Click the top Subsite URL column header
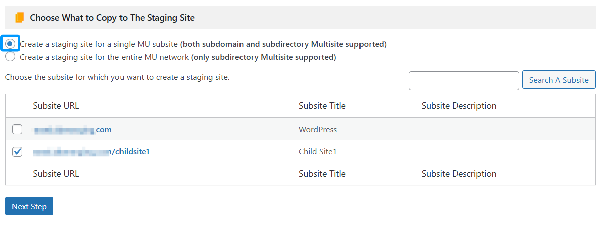The height and width of the screenshot is (230, 600). [x=56, y=106]
